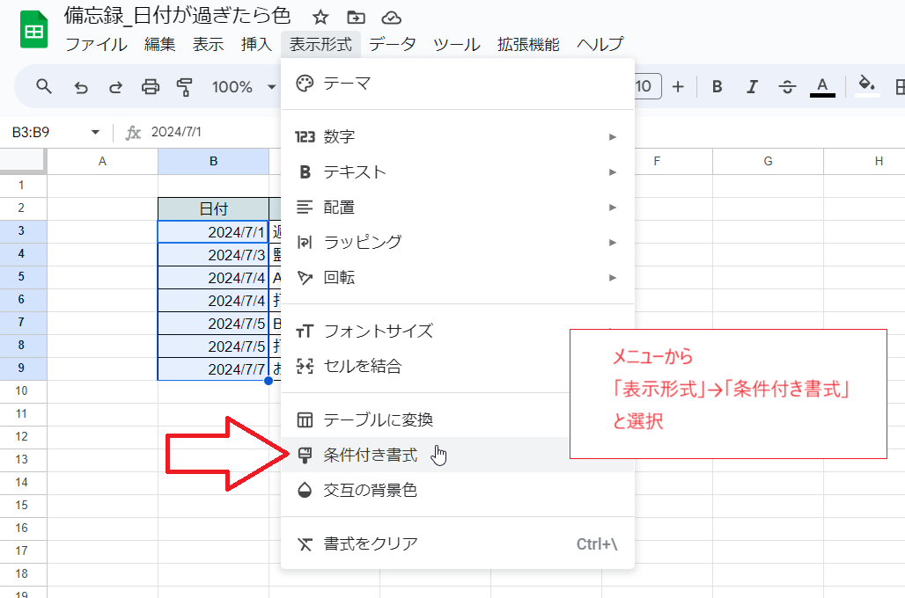Select フォントサイズ menu entry
The image size is (905, 598).
tap(425, 331)
